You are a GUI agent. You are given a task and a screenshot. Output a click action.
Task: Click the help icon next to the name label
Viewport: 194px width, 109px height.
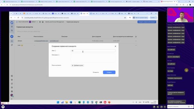pos(55,51)
